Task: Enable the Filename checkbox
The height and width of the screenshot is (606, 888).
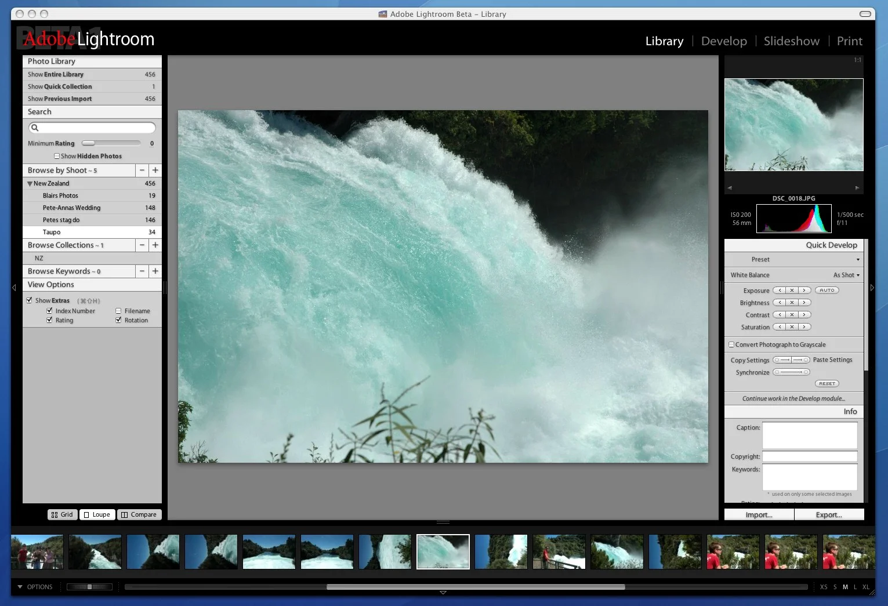Action: click(118, 311)
